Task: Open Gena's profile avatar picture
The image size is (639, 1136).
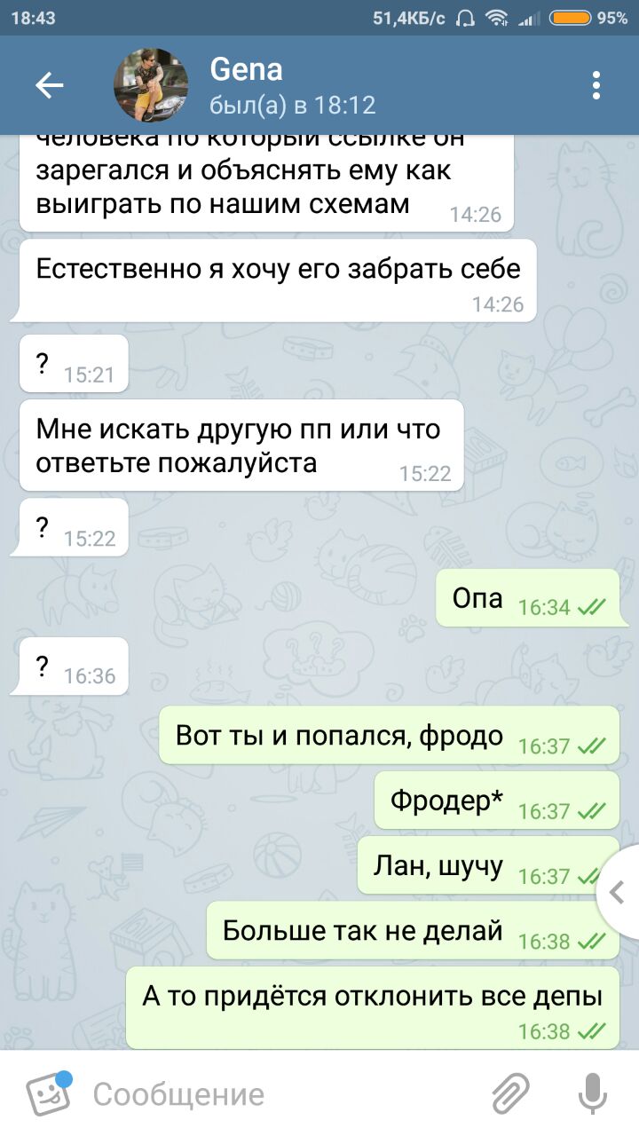Action: (x=151, y=85)
